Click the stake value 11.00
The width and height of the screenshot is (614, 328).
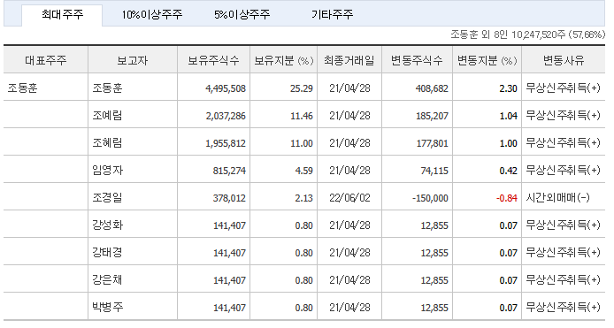coord(302,143)
